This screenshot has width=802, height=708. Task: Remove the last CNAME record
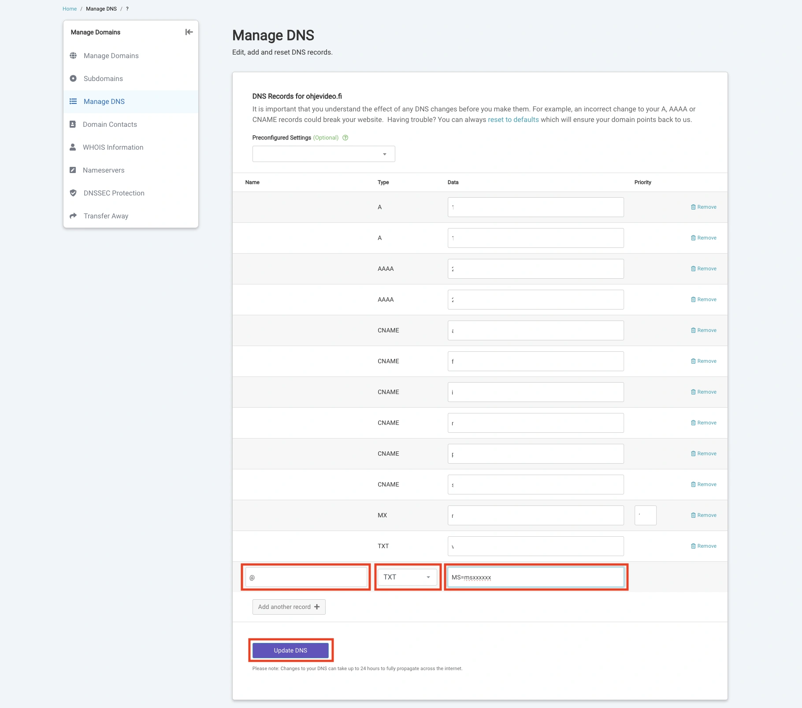tap(703, 484)
